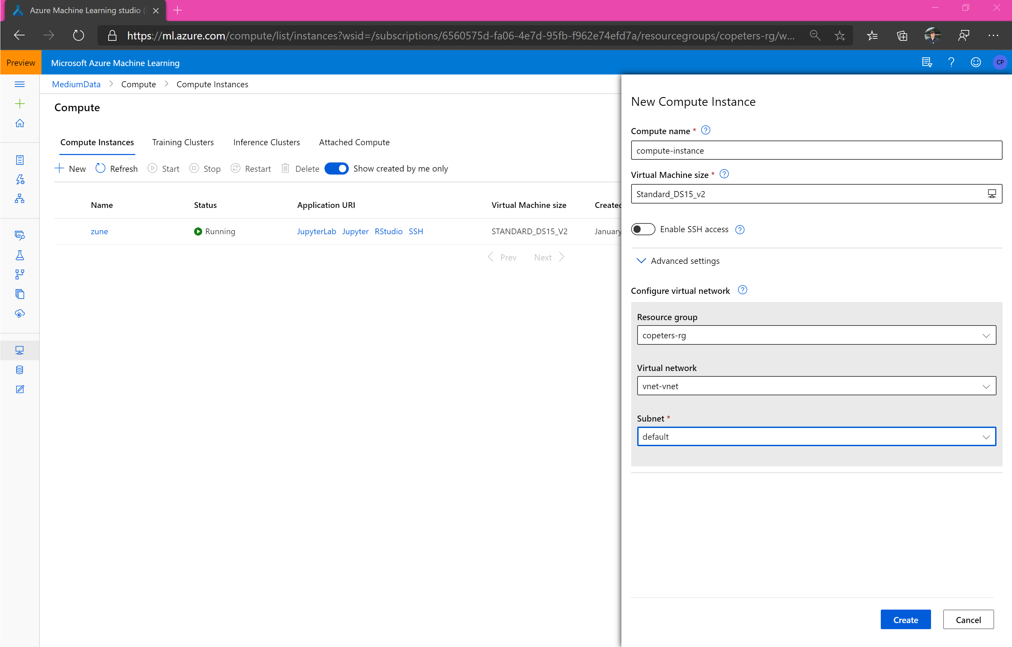
Task: Click the Compute name input field
Action: point(816,150)
